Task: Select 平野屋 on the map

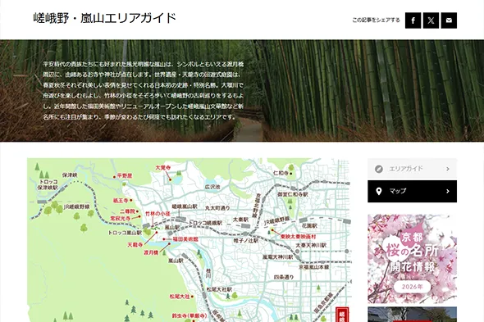Action: click(x=125, y=176)
